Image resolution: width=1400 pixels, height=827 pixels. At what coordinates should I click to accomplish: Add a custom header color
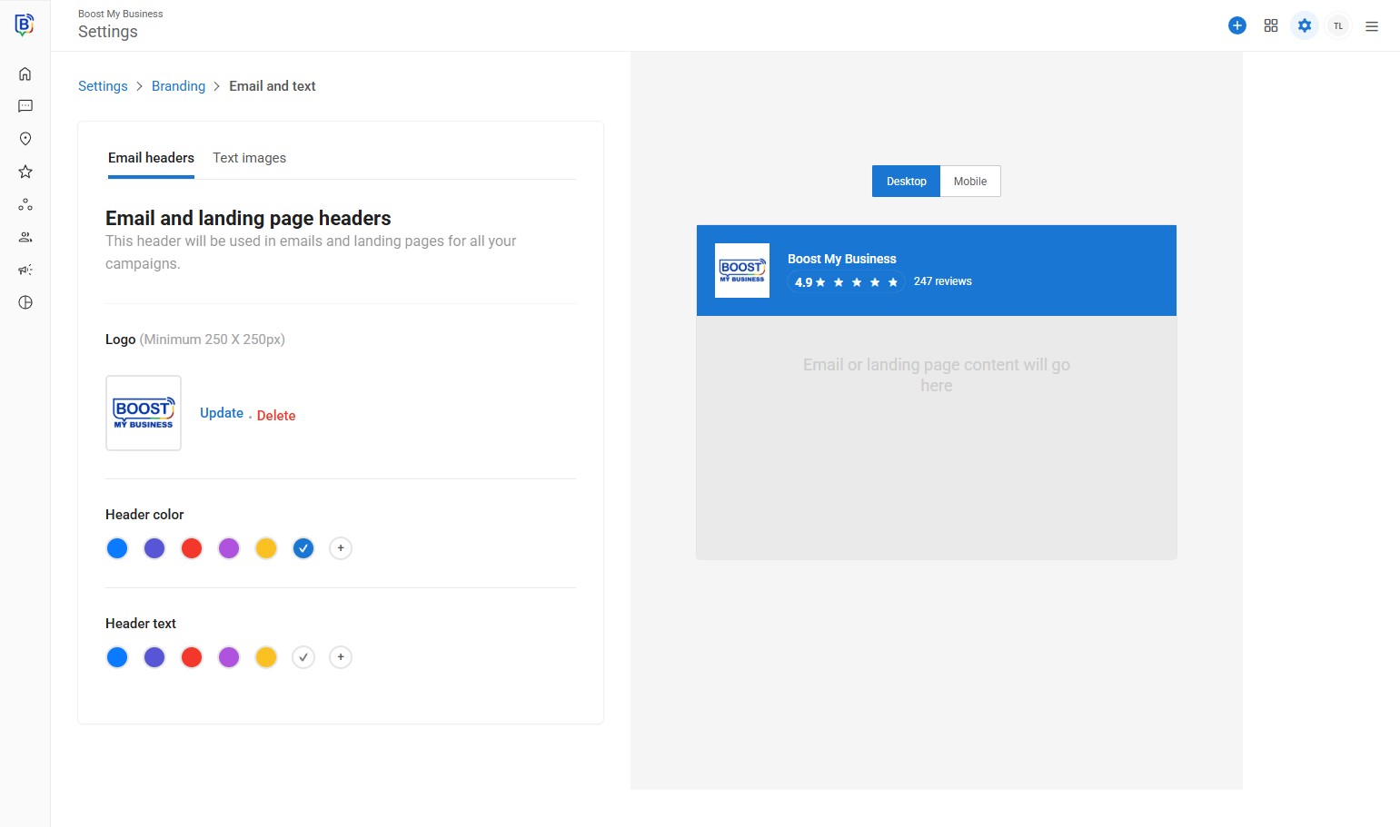[341, 548]
